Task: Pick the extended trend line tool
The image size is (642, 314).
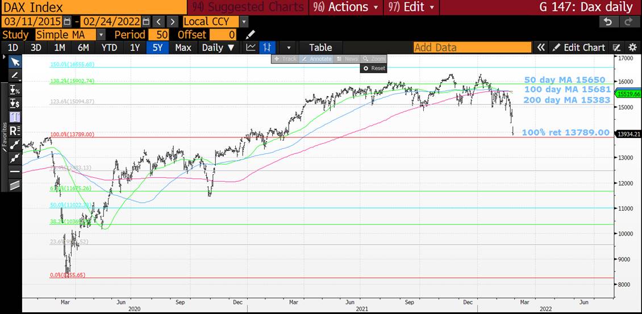Action: click(x=15, y=158)
